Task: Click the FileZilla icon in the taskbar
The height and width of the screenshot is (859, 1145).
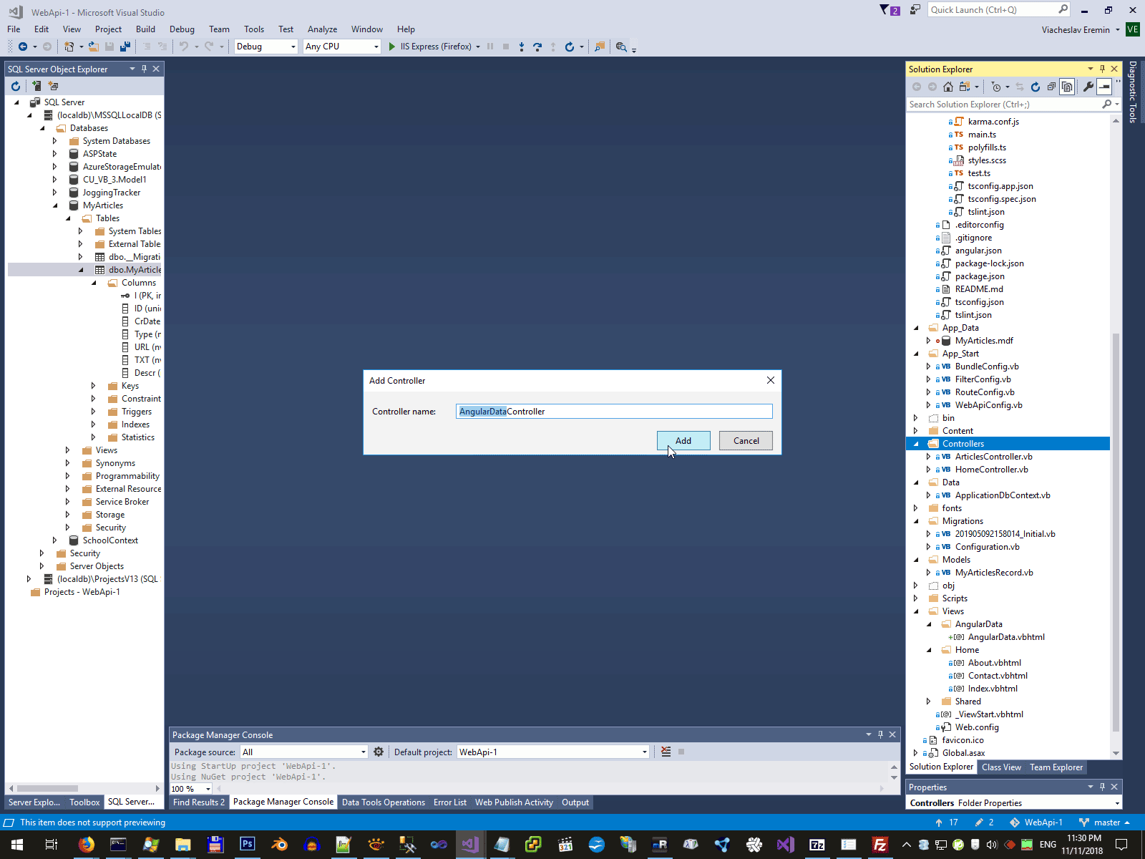Action: coord(880,845)
